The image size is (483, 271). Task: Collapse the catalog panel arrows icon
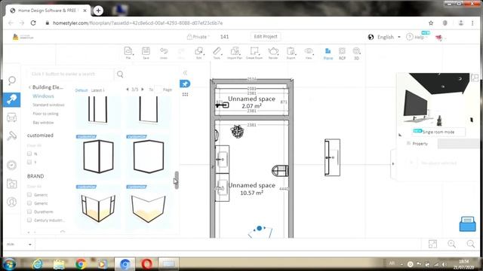185,73
